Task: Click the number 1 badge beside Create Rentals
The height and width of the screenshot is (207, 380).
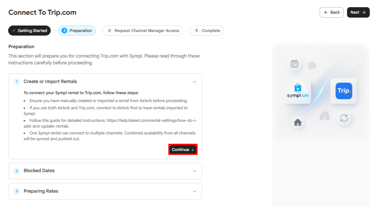Action: [17, 82]
